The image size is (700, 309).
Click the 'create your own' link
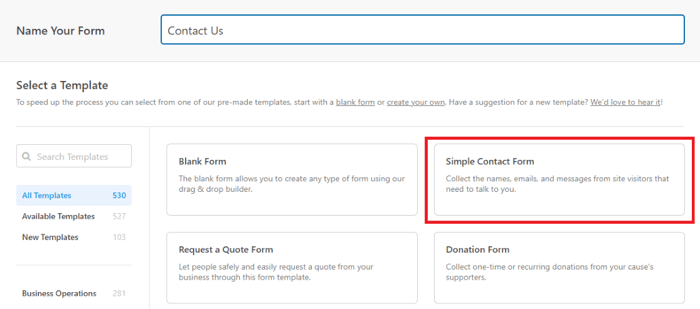coord(416,102)
